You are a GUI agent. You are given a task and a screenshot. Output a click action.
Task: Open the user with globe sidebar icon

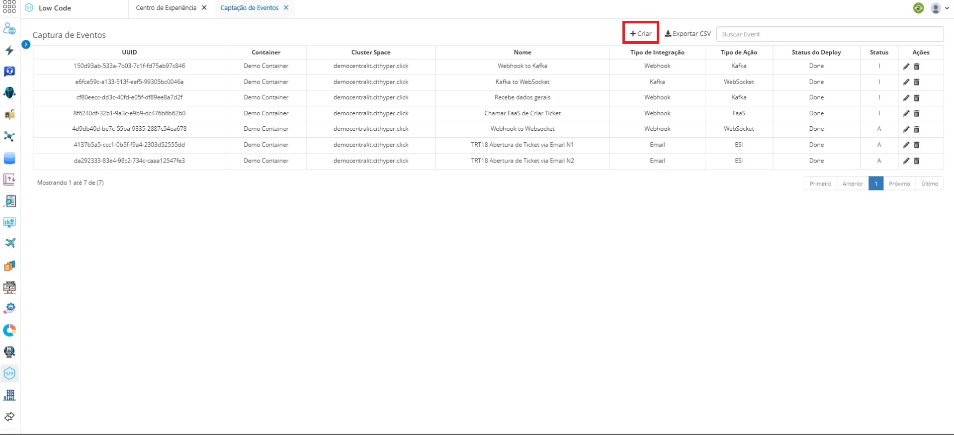click(9, 28)
